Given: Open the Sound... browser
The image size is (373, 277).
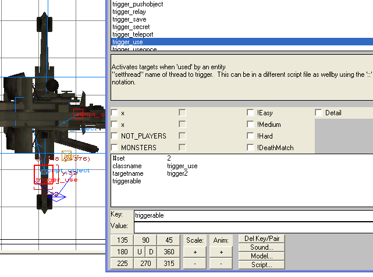Looking at the screenshot, I should [262, 247].
